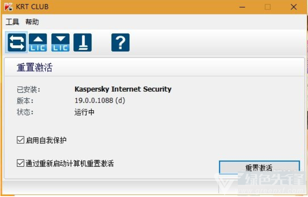Minimize the KRT CLUB window

click(242, 7)
